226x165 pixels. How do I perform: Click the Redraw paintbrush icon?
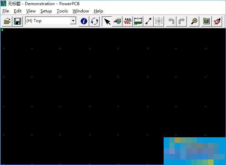[x=217, y=21]
